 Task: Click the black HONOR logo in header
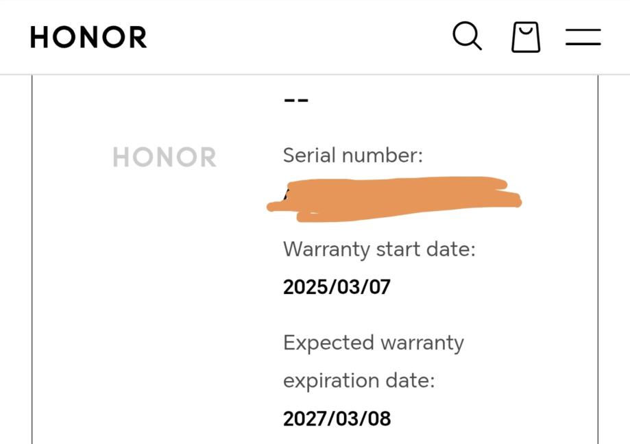click(88, 37)
